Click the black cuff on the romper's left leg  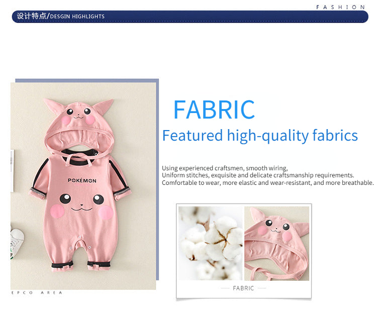click(59, 266)
